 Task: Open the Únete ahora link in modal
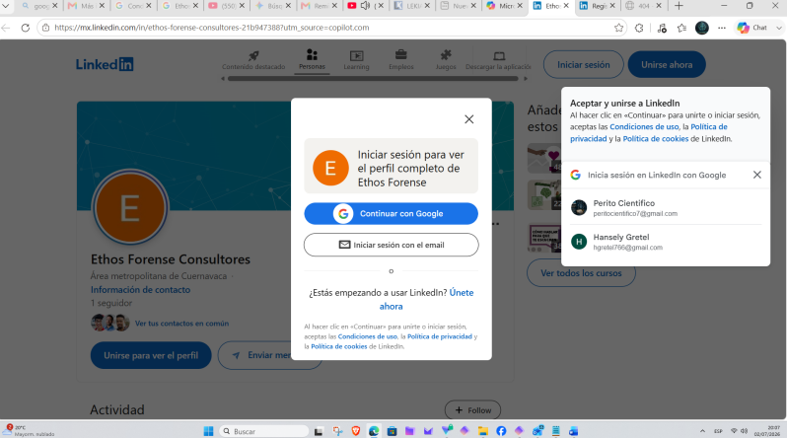[x=427, y=299]
